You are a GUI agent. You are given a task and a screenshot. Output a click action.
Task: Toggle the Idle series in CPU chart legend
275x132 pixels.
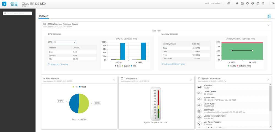coord(134,66)
